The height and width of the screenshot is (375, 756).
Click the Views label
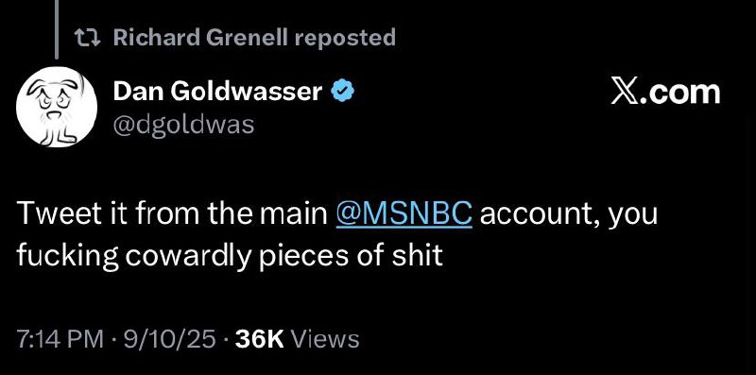[x=325, y=339]
